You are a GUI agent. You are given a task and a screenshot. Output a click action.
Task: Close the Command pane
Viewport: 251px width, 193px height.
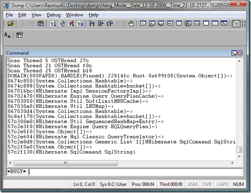pos(240,53)
